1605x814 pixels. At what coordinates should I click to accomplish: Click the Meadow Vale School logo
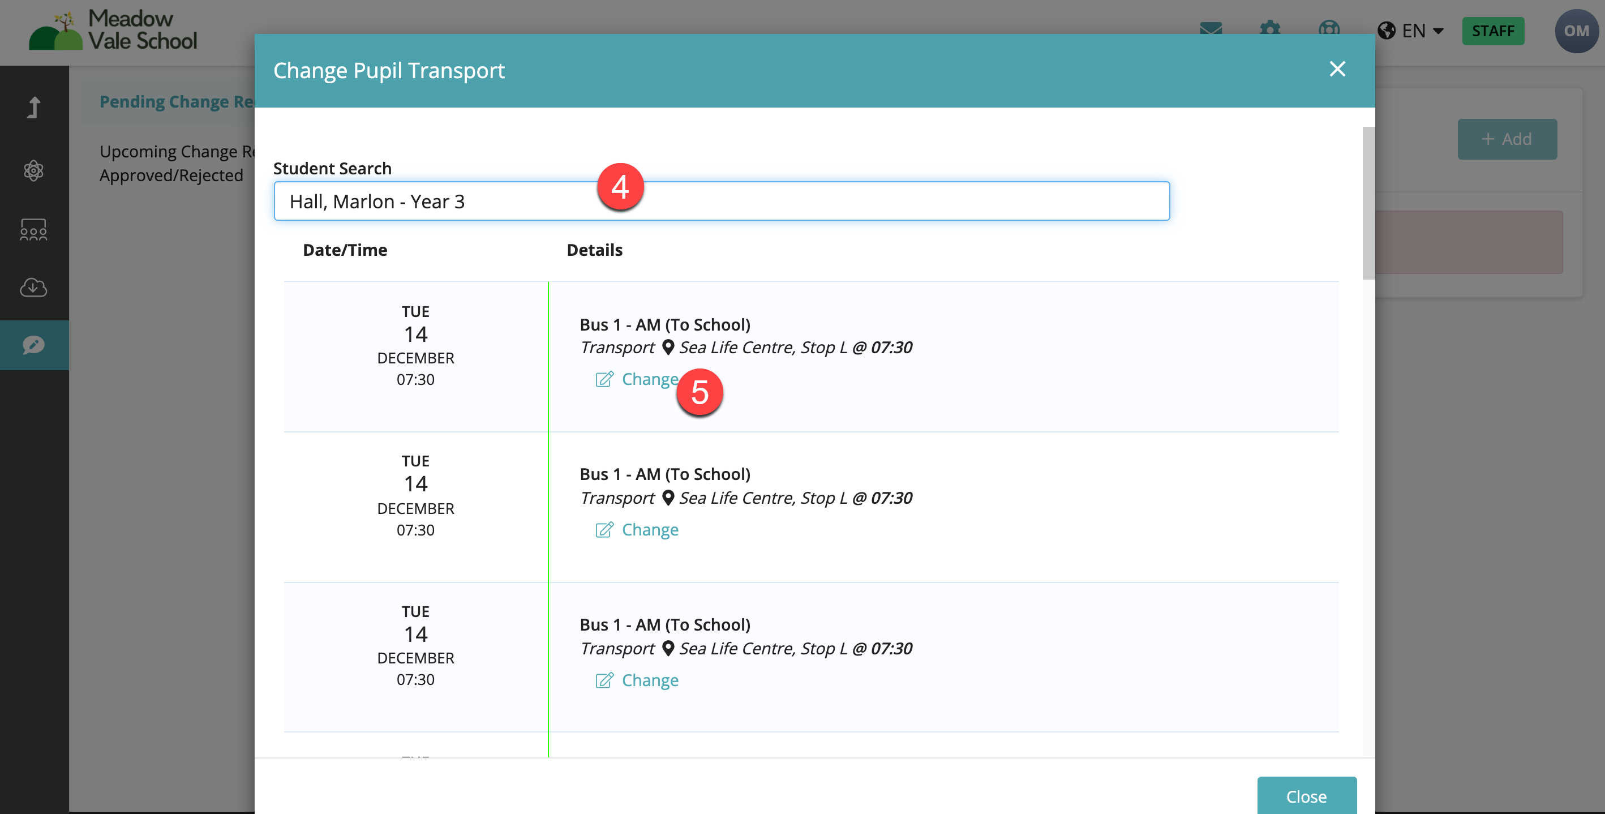click(113, 30)
